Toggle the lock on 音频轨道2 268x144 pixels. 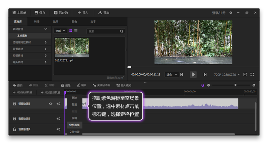point(14,129)
